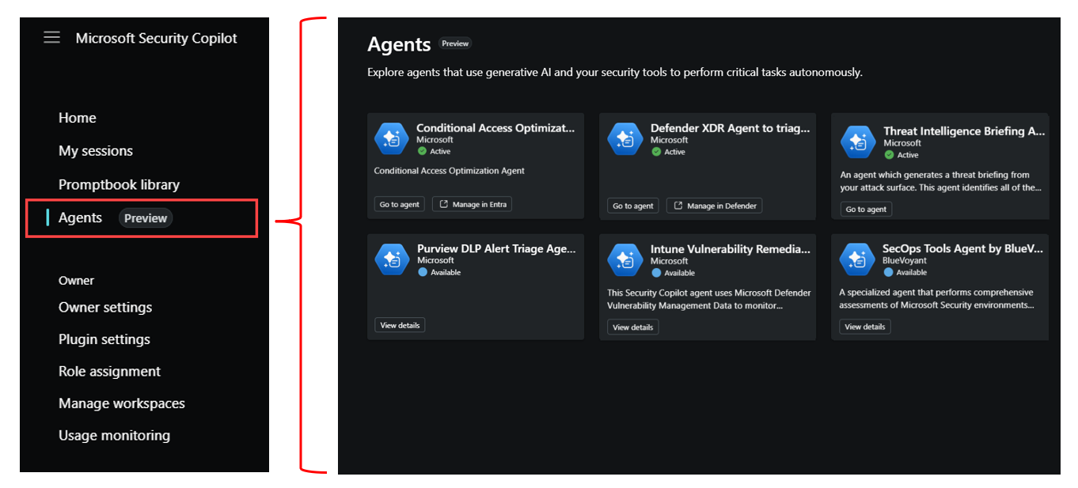Open Usage monitoring
1078x488 pixels.
tap(114, 435)
